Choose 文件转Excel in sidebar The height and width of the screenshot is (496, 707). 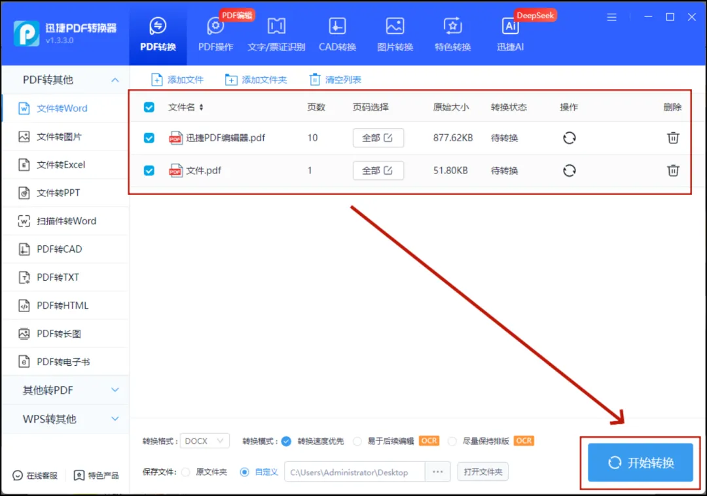[65, 164]
